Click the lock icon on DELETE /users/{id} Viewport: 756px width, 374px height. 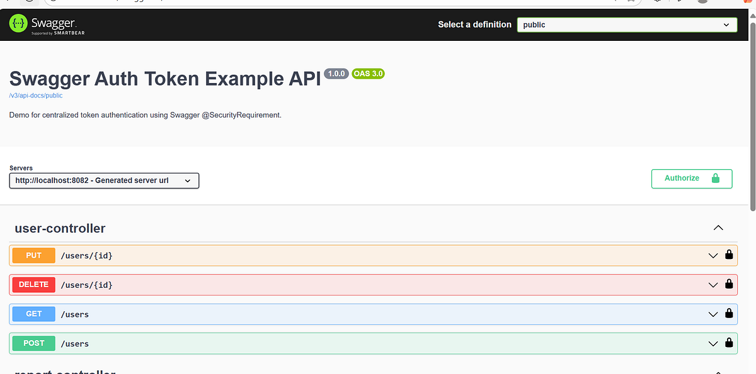pos(729,284)
